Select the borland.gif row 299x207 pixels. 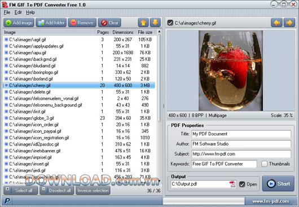[79, 79]
